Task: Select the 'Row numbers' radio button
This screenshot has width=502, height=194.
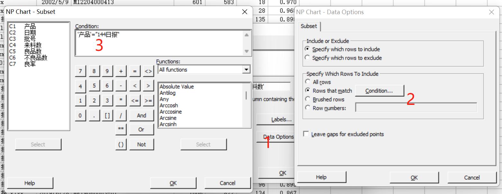Action: pyautogui.click(x=308, y=108)
